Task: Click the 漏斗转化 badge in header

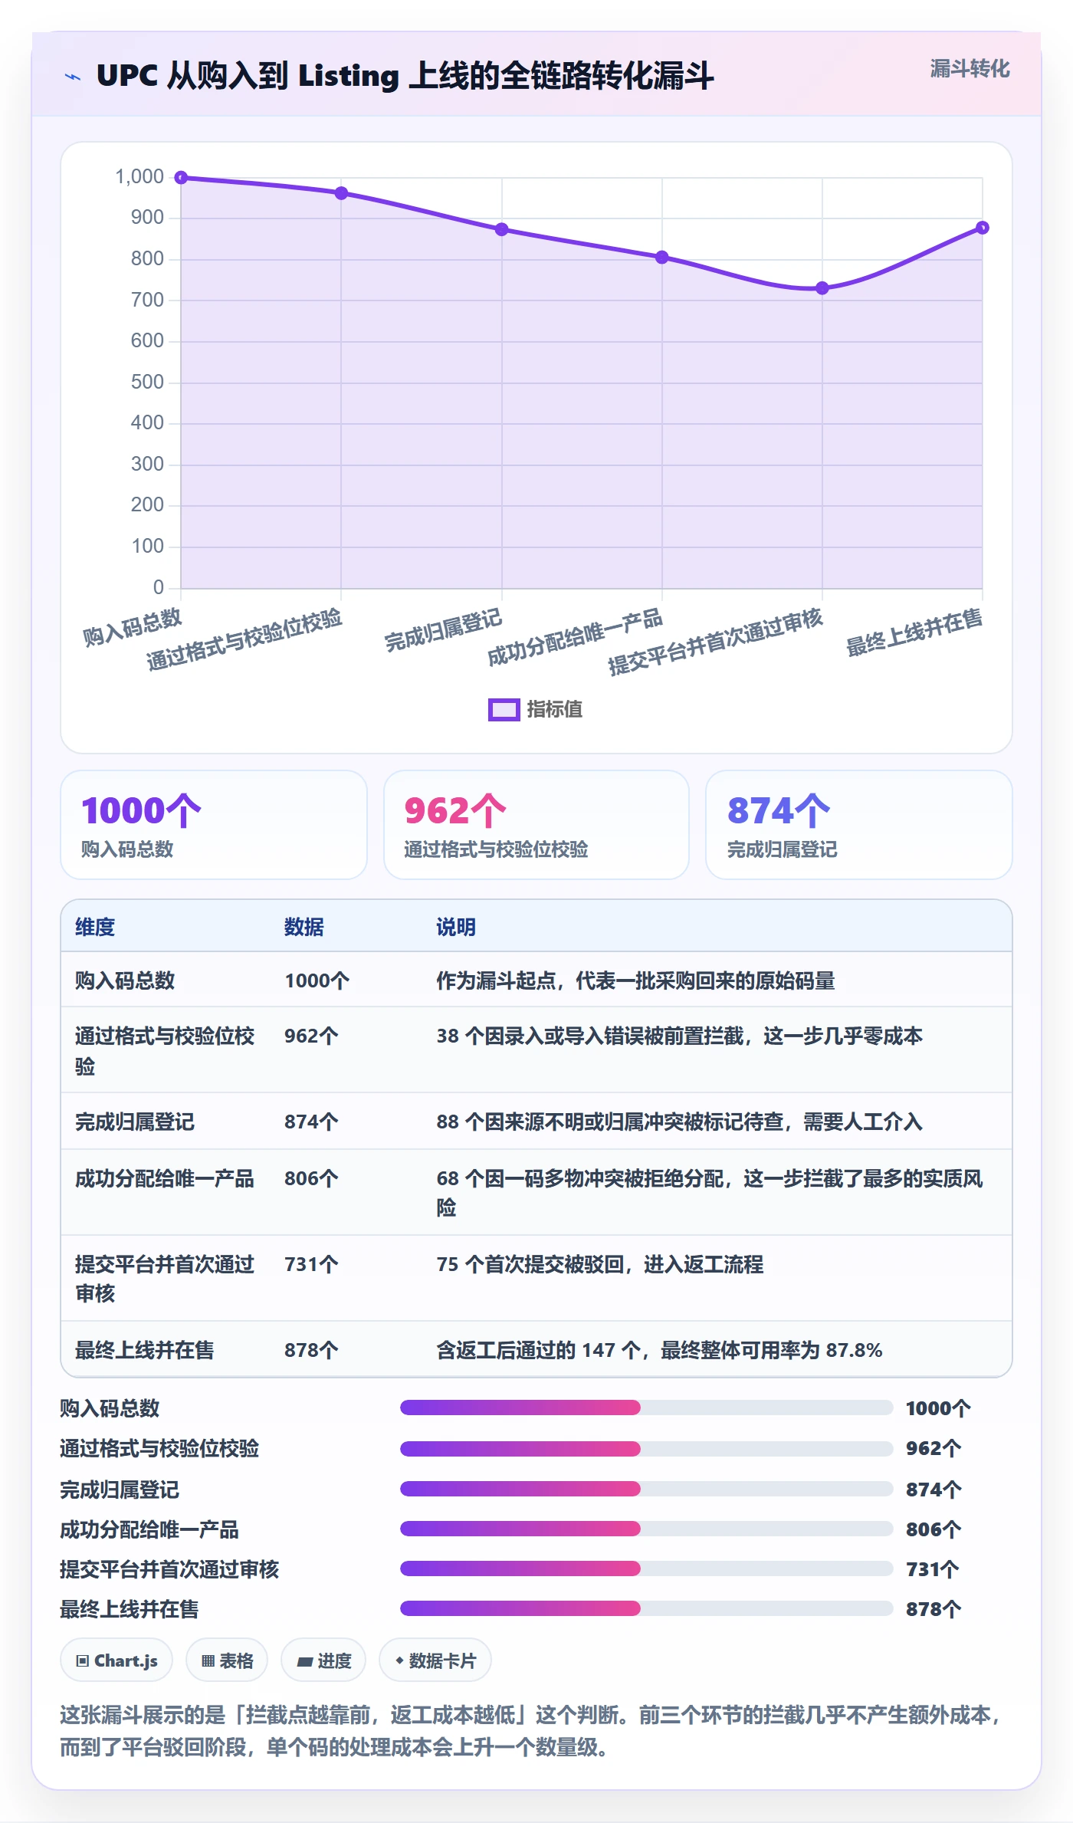Action: tap(970, 69)
